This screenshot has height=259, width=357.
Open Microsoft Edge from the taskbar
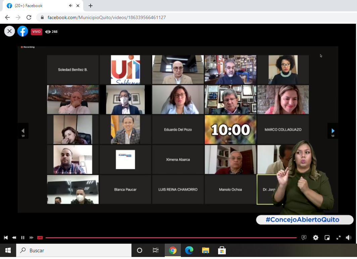click(189, 250)
